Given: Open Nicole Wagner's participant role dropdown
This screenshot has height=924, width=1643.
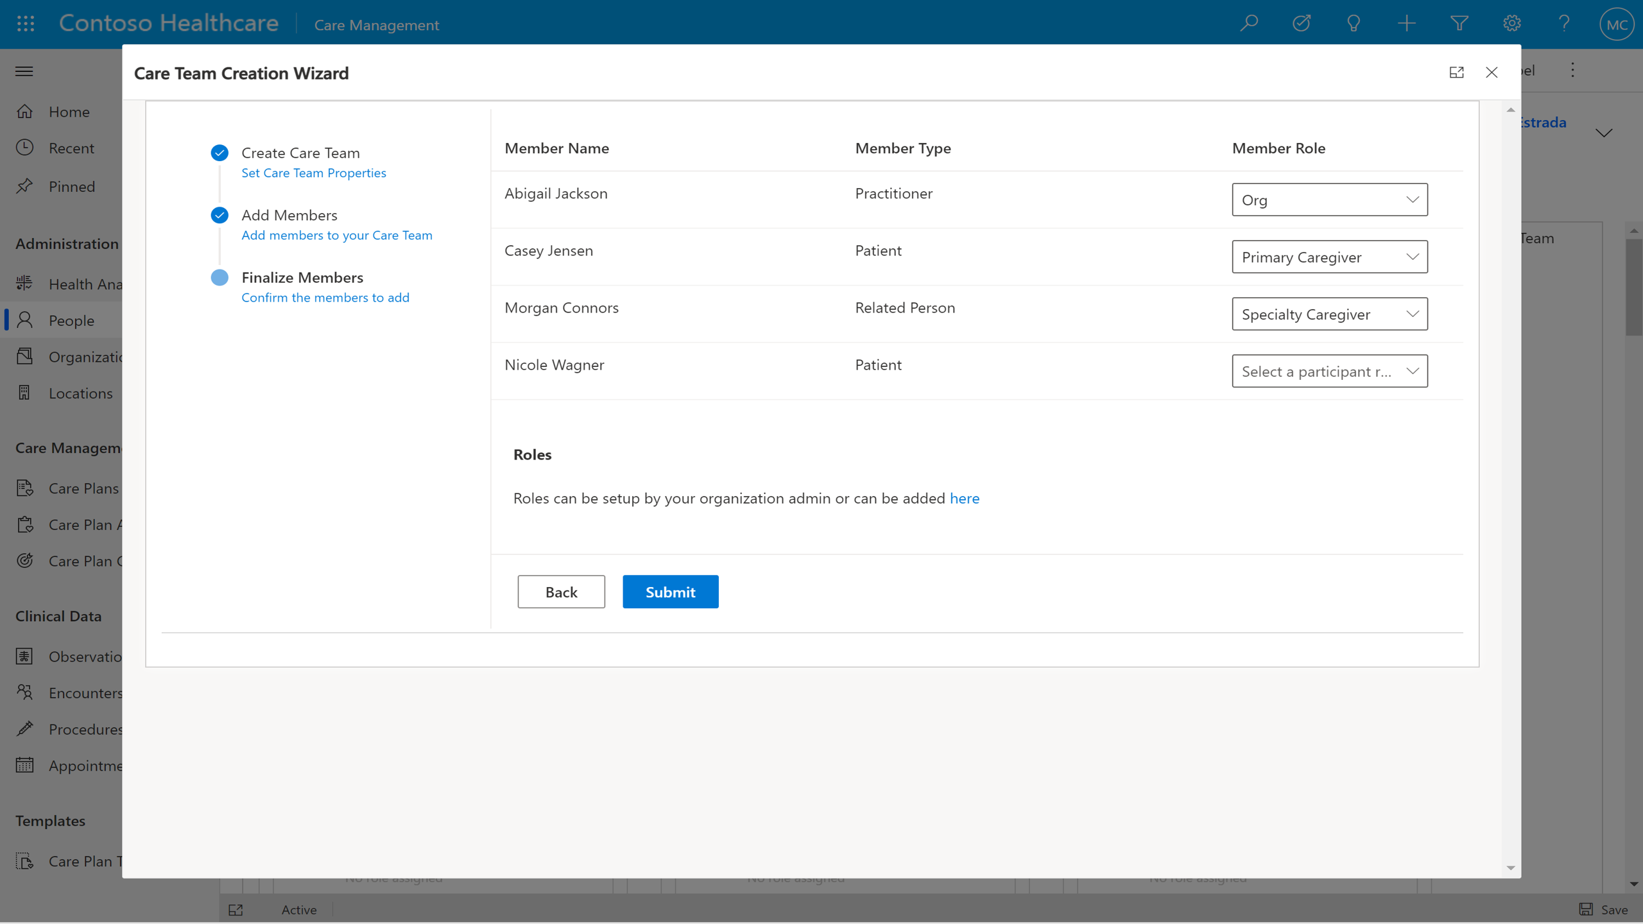Looking at the screenshot, I should click(x=1329, y=371).
